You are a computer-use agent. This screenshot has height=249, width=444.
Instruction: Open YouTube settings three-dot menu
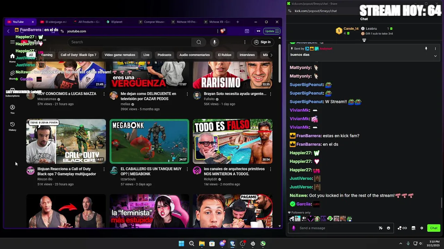coord(245,42)
